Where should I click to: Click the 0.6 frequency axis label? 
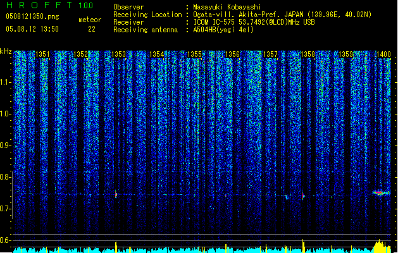point(5,240)
